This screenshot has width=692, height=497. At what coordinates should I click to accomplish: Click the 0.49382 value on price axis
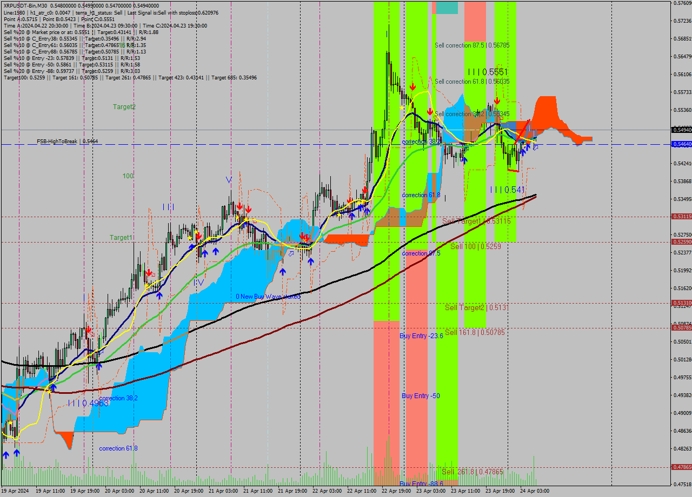coord(682,395)
